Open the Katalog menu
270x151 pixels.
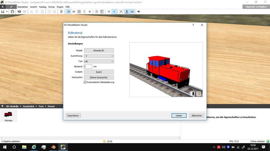tap(42, 7)
